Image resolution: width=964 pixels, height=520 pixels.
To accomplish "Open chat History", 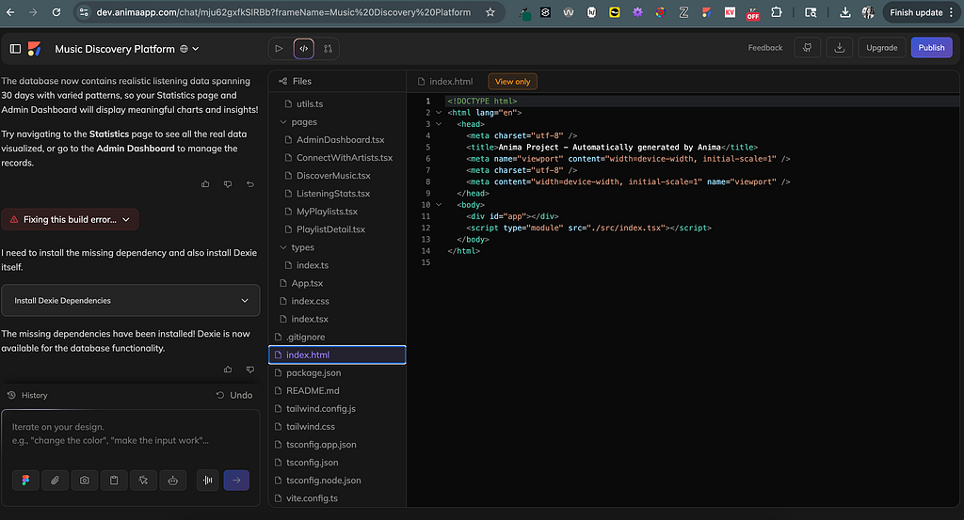I will point(27,395).
